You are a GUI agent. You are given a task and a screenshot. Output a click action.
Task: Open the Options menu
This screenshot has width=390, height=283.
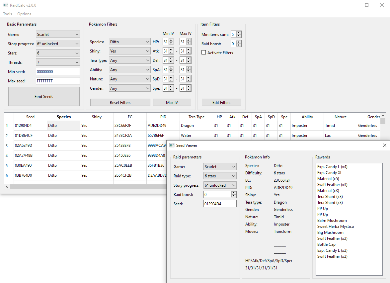click(24, 14)
